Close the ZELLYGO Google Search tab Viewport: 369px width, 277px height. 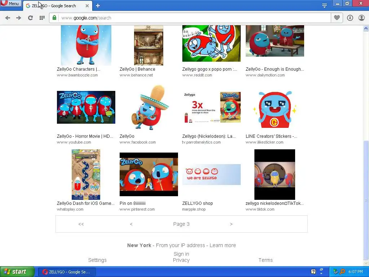[87, 6]
